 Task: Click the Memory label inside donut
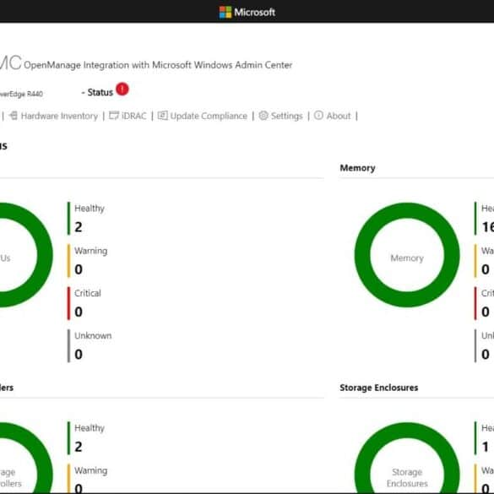click(x=407, y=258)
